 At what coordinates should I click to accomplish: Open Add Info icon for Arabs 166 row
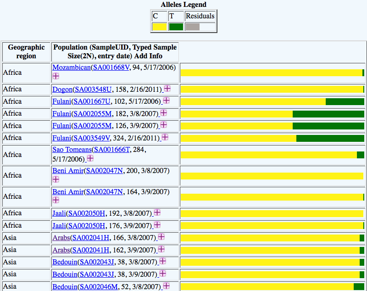point(161,237)
